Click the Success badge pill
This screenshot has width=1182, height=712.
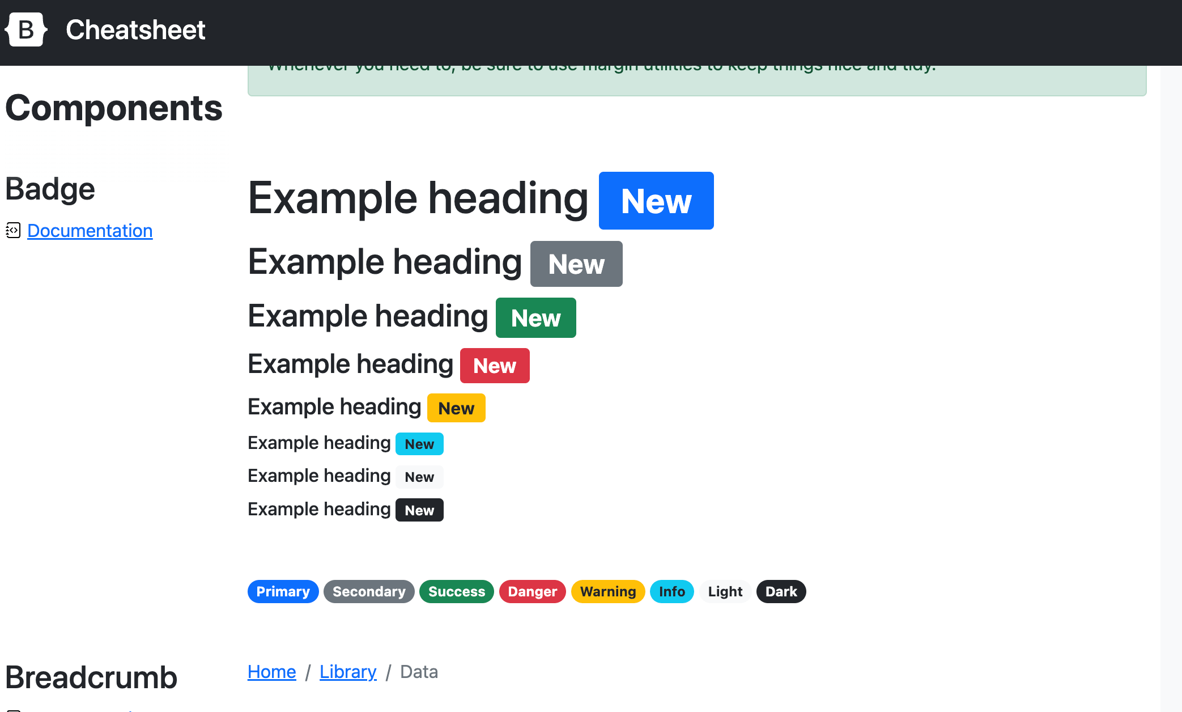pos(456,591)
